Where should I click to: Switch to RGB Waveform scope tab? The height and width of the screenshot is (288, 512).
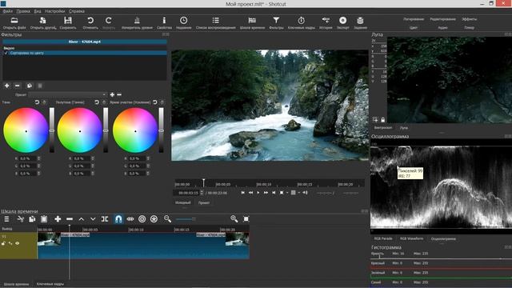tap(411, 238)
